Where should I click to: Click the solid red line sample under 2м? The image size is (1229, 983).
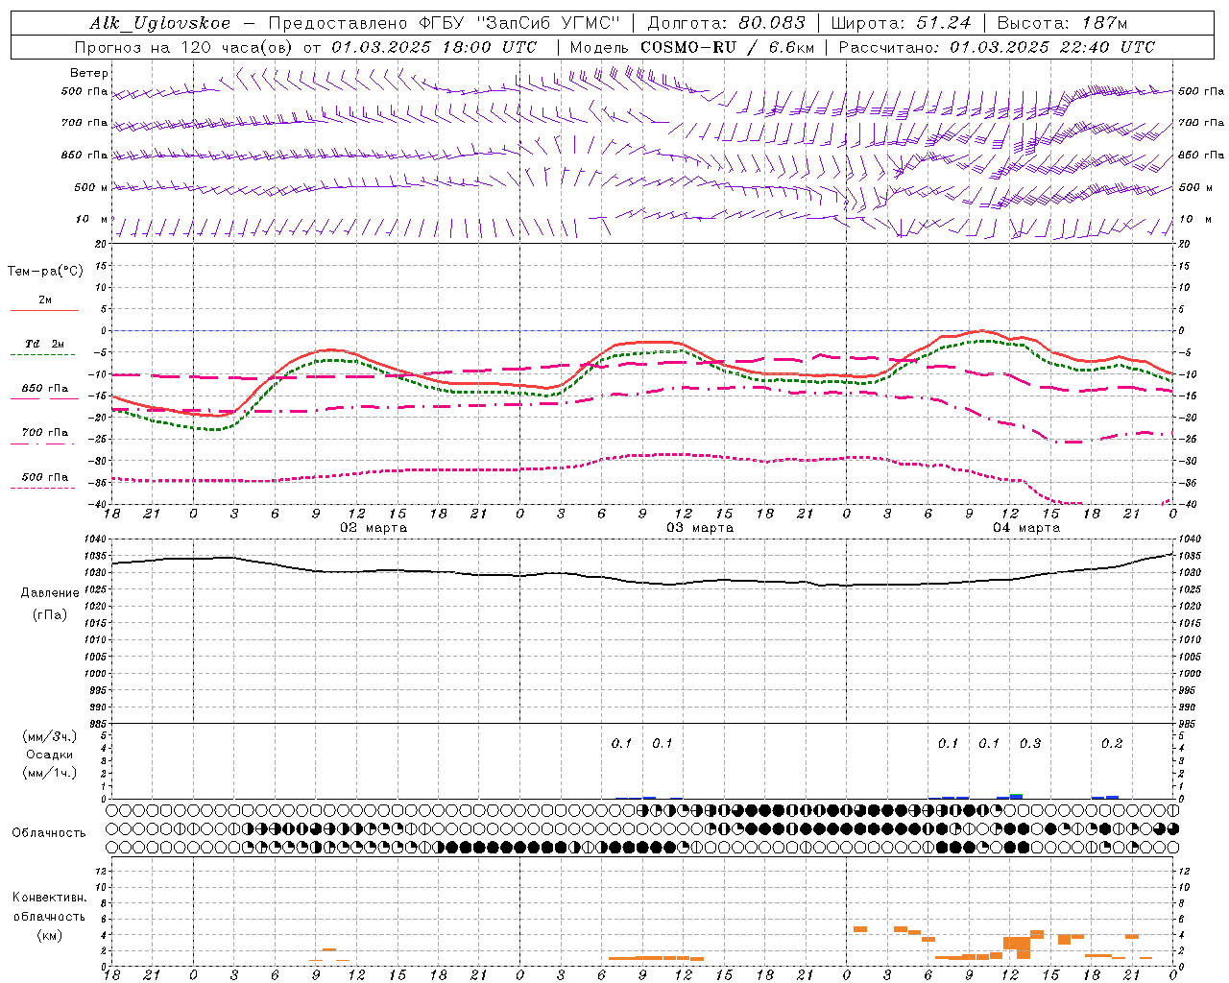click(x=44, y=311)
